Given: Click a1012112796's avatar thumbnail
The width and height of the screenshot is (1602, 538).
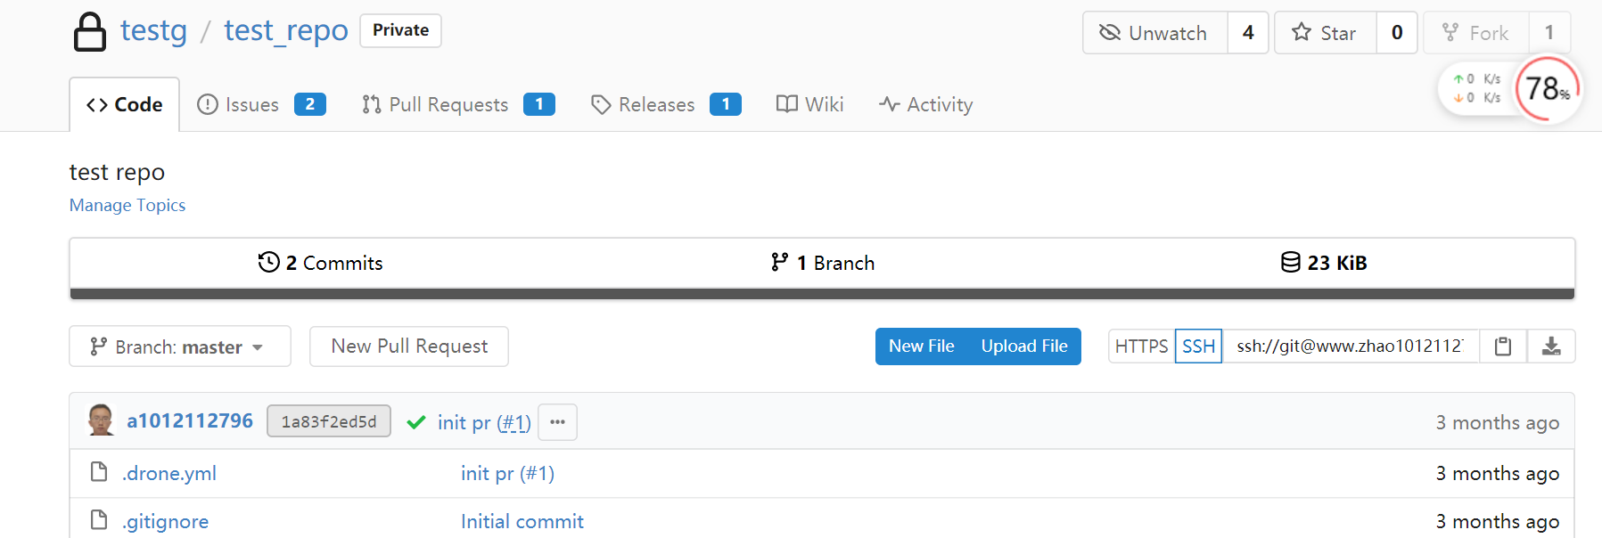Looking at the screenshot, I should click(101, 420).
